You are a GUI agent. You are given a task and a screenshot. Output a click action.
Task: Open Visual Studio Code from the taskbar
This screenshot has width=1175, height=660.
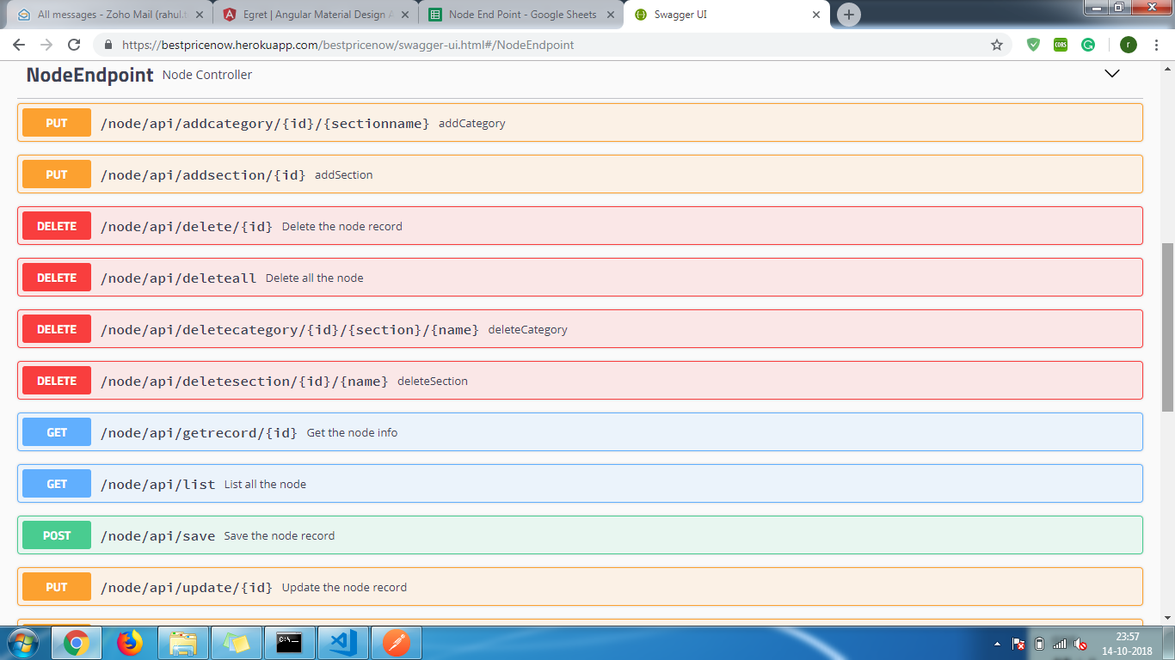[x=342, y=642]
